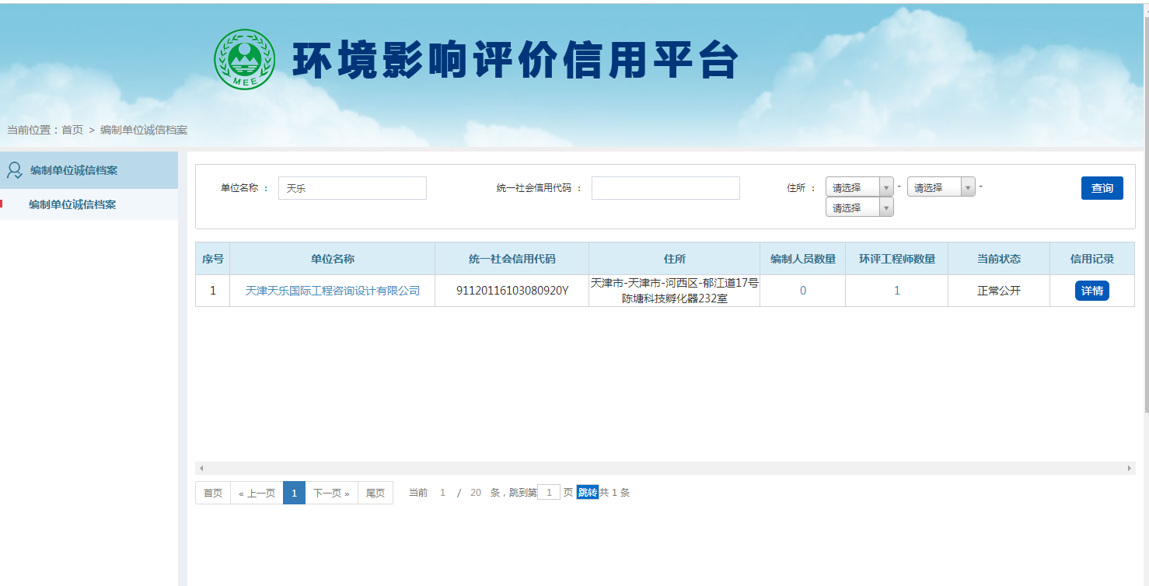Go to 尾页 last page
Image resolution: width=1149 pixels, height=586 pixels.
tap(375, 493)
